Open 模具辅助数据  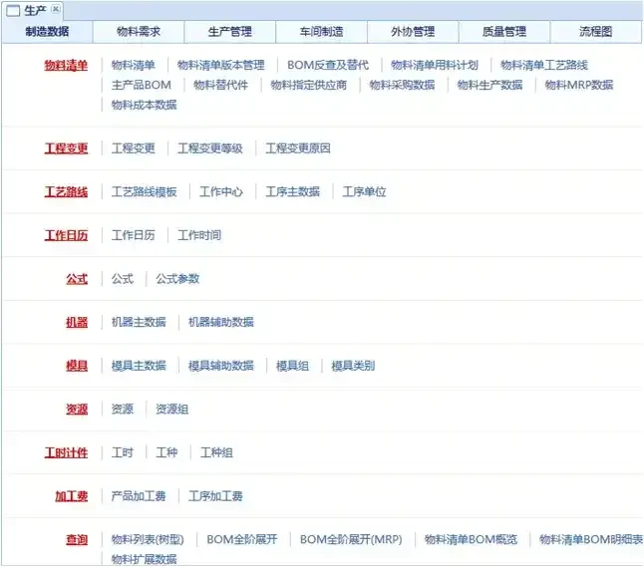coord(221,366)
